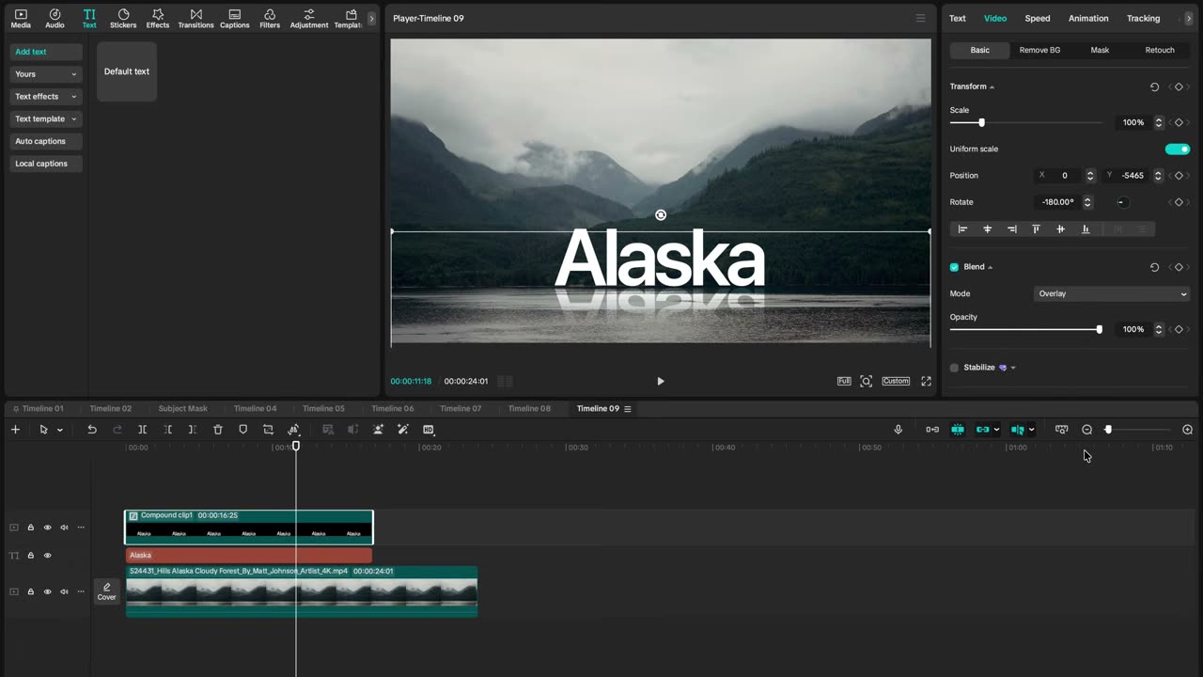
Task: Open the Timeline 09 tab menu
Action: tap(628, 409)
